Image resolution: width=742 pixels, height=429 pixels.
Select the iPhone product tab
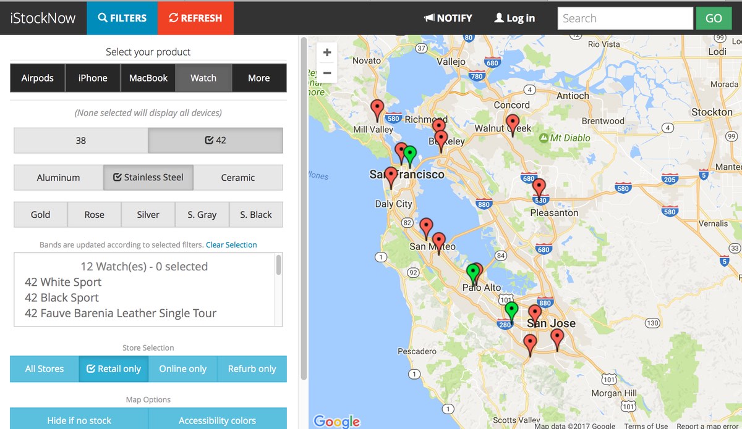pos(93,78)
